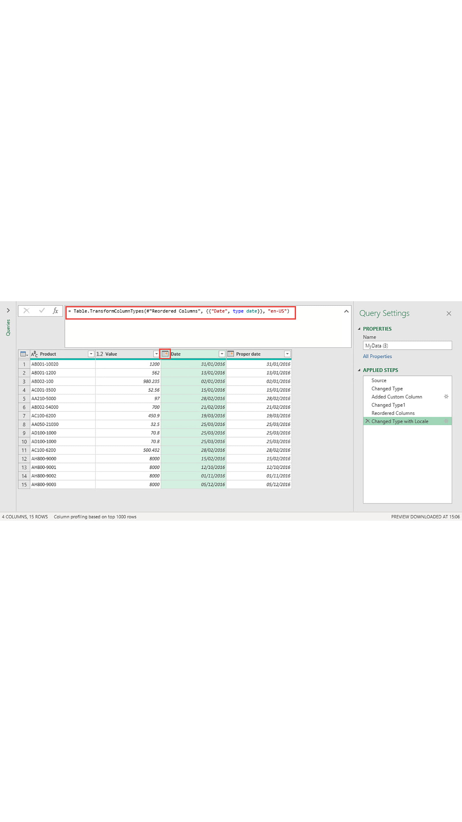Open the table menu icon in header corner
Image resolution: width=462 pixels, height=822 pixels.
tap(24, 353)
